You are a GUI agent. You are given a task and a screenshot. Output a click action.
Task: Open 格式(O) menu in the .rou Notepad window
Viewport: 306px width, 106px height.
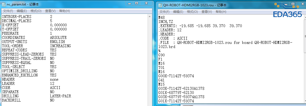coord(192,12)
